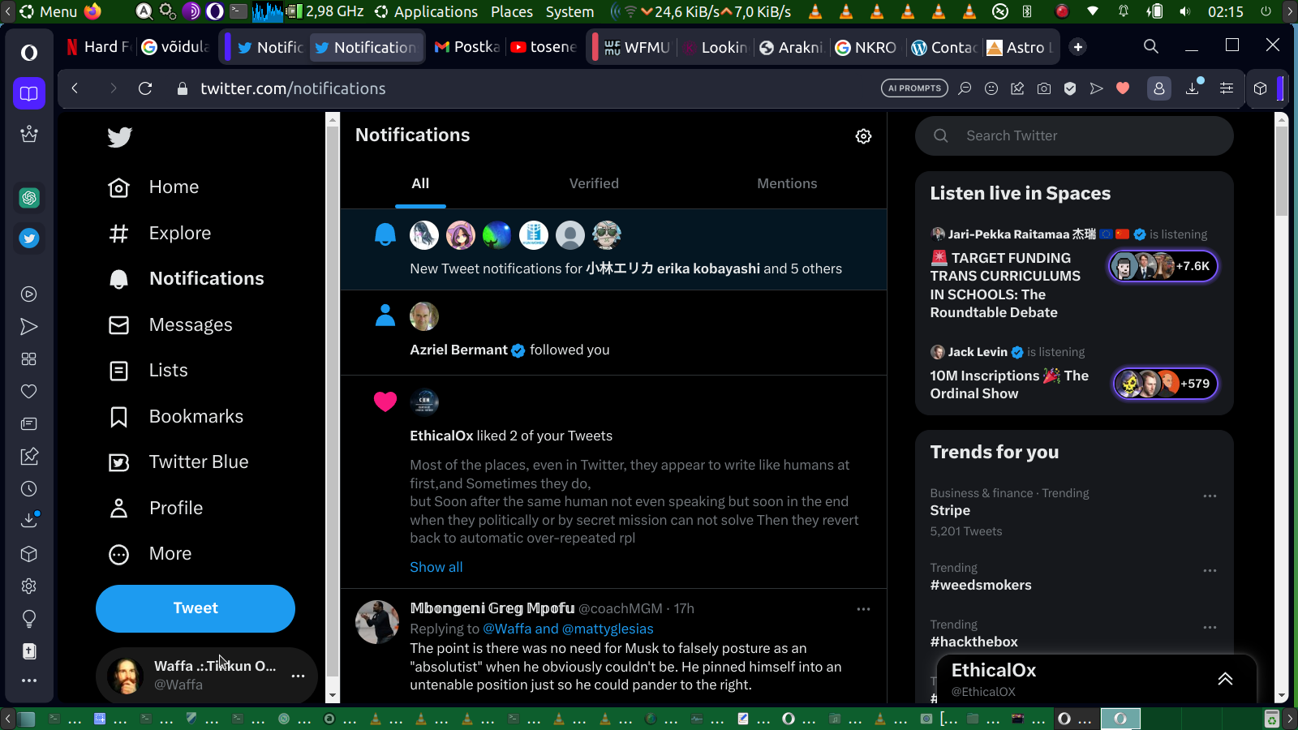Open Azriel Bermant's profile link
The width and height of the screenshot is (1298, 730).
click(x=458, y=350)
